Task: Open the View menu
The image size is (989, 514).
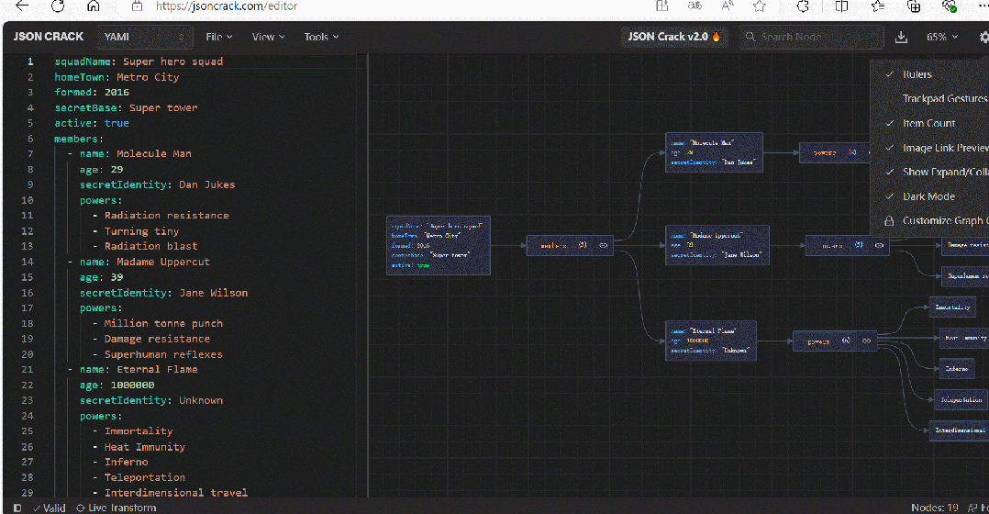Action: (x=268, y=38)
